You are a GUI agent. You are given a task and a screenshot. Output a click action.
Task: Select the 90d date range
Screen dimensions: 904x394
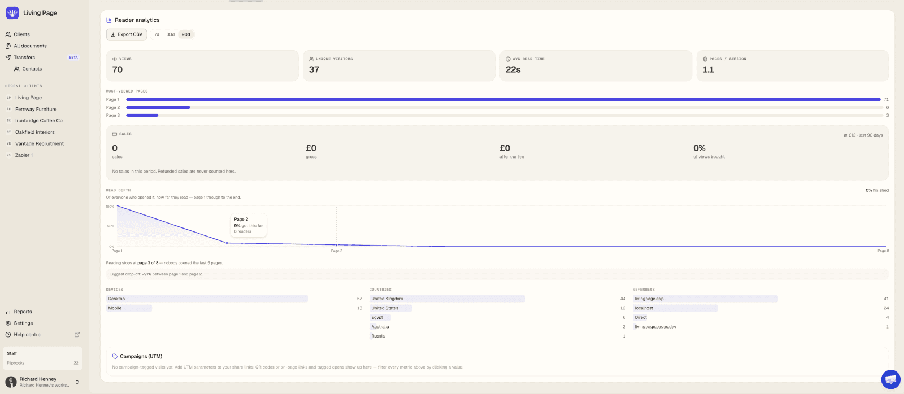[186, 34]
